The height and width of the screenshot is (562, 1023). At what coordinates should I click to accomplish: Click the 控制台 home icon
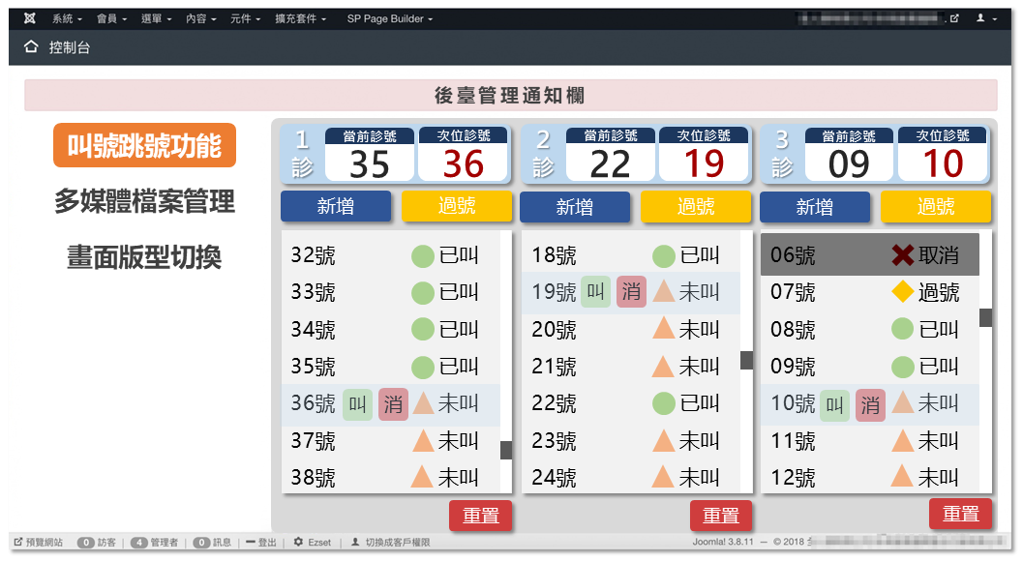[x=31, y=46]
